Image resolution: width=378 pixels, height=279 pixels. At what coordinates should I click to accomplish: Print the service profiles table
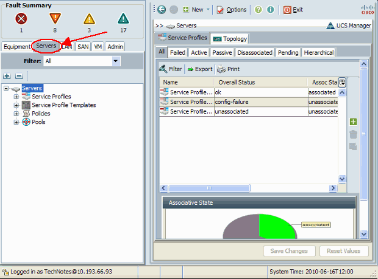[x=229, y=69]
